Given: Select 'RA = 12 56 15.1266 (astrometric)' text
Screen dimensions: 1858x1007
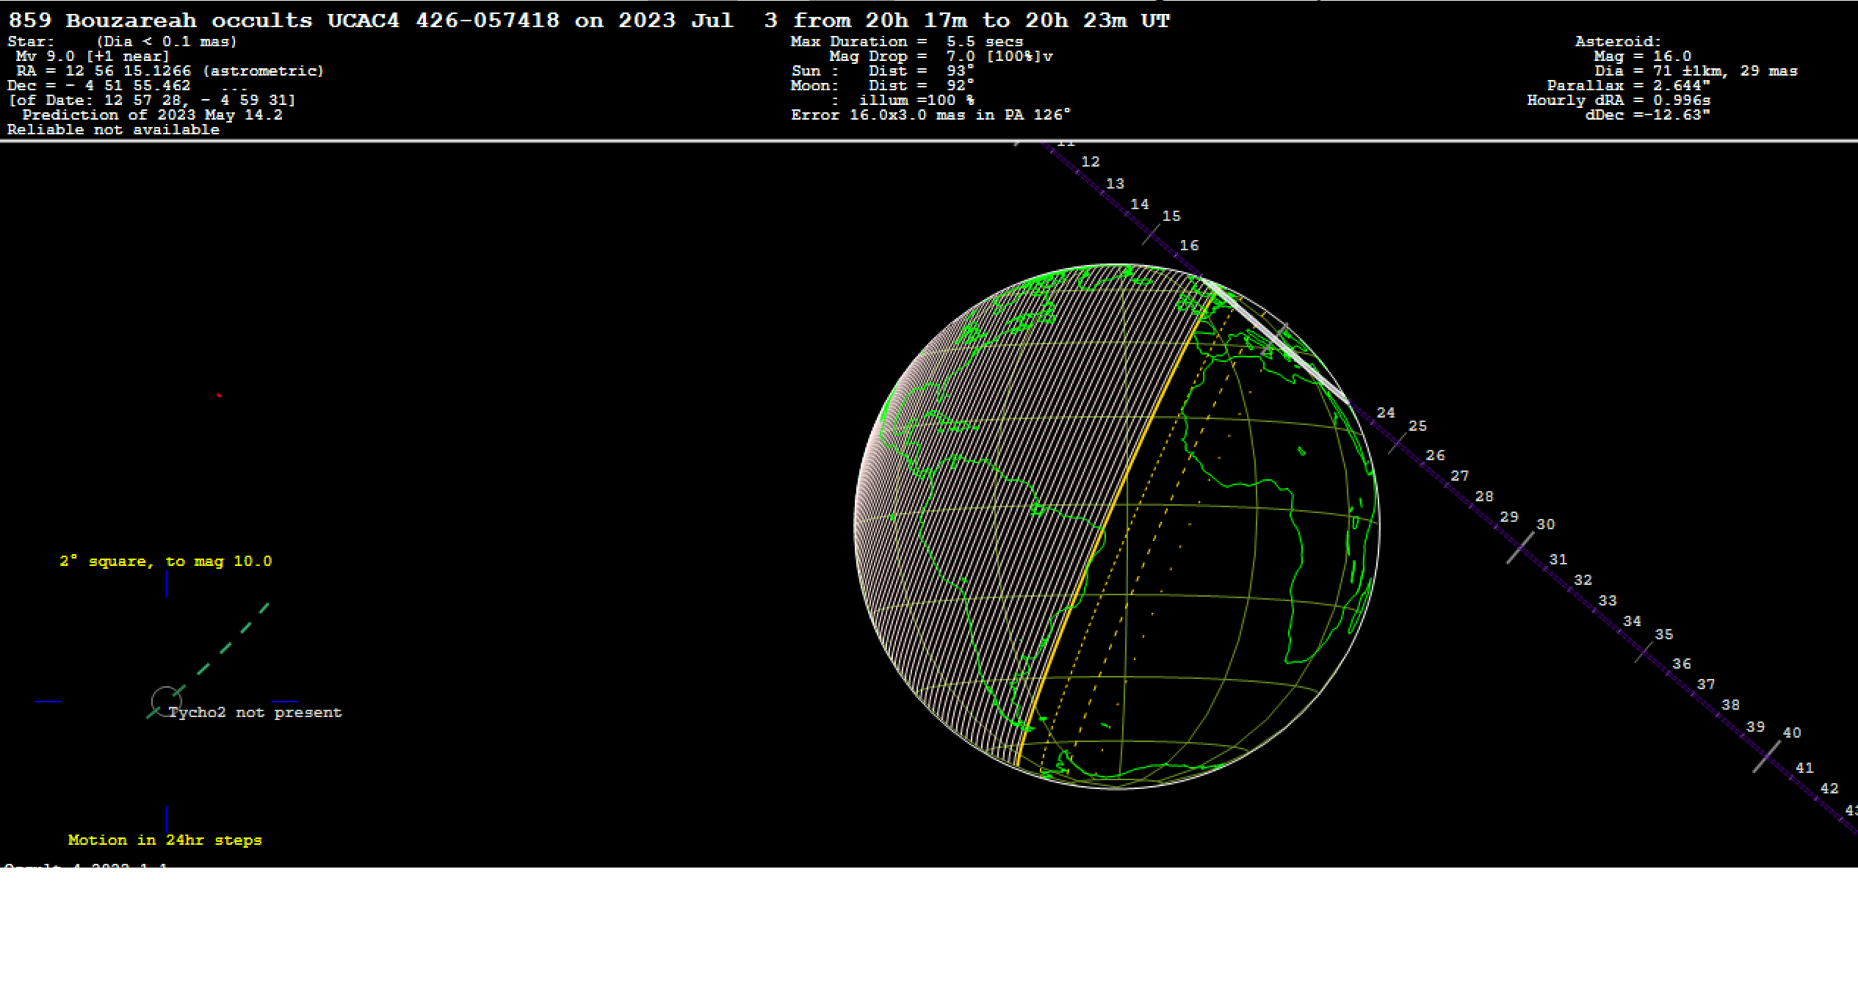Looking at the screenshot, I should pyautogui.click(x=170, y=71).
